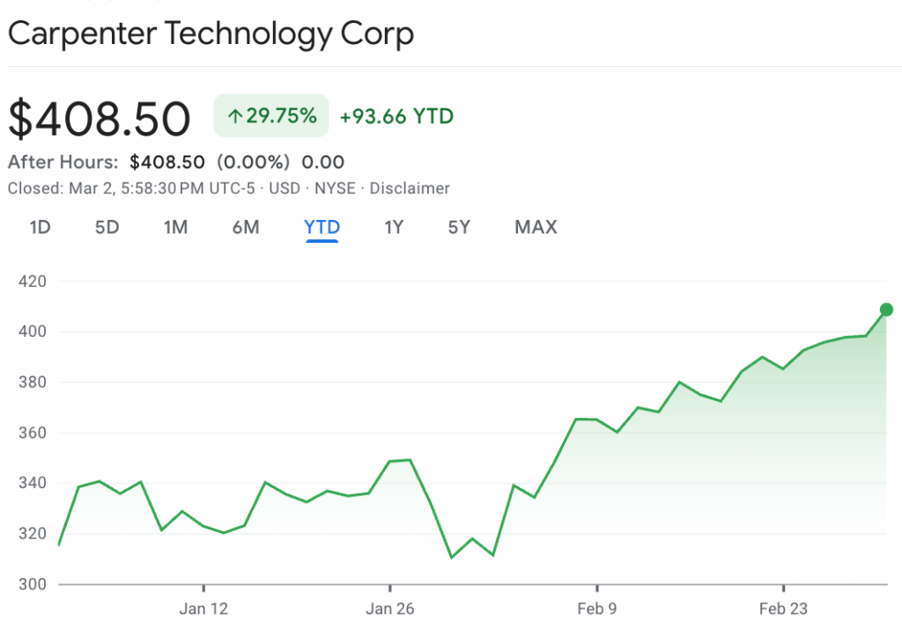Open the Disclaimer link

410,188
